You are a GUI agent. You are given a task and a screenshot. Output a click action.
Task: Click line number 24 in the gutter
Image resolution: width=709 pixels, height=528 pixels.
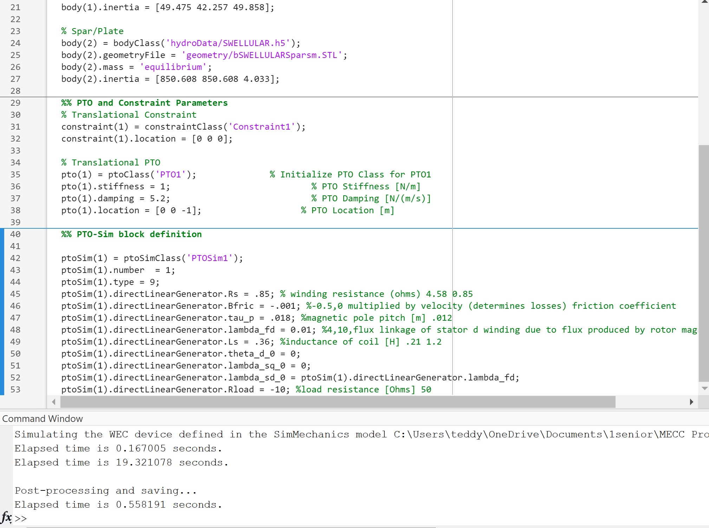(15, 43)
